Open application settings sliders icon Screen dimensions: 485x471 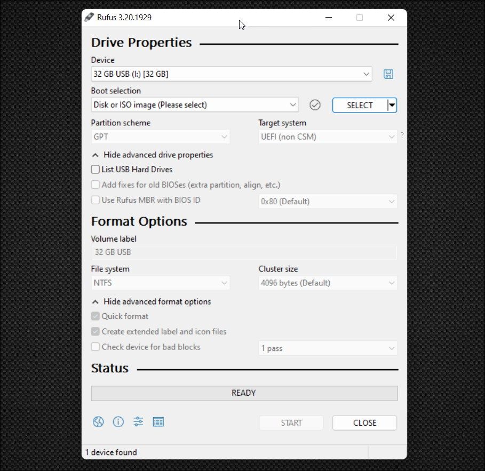[138, 421]
